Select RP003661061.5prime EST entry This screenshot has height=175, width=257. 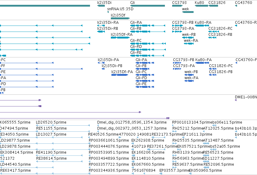[109, 140]
